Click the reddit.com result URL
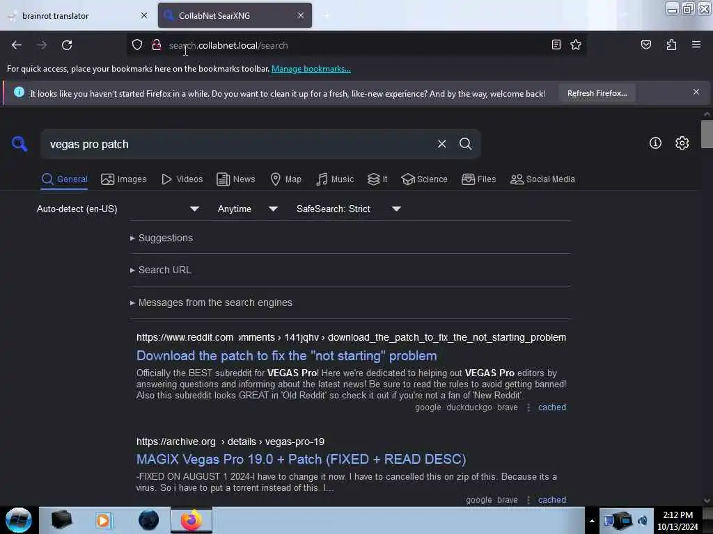713x534 pixels. click(351, 337)
